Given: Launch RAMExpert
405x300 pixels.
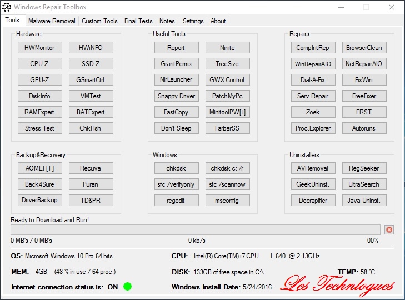Looking at the screenshot, I should (40, 112).
